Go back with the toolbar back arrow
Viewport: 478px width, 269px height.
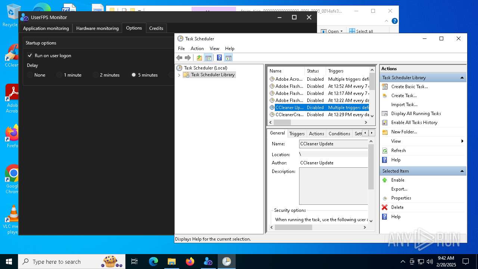179,58
